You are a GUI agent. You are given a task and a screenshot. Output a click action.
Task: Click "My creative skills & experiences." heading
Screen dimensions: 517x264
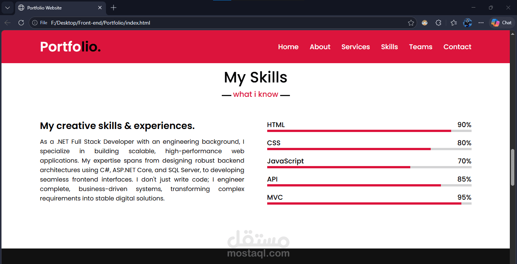pos(117,126)
